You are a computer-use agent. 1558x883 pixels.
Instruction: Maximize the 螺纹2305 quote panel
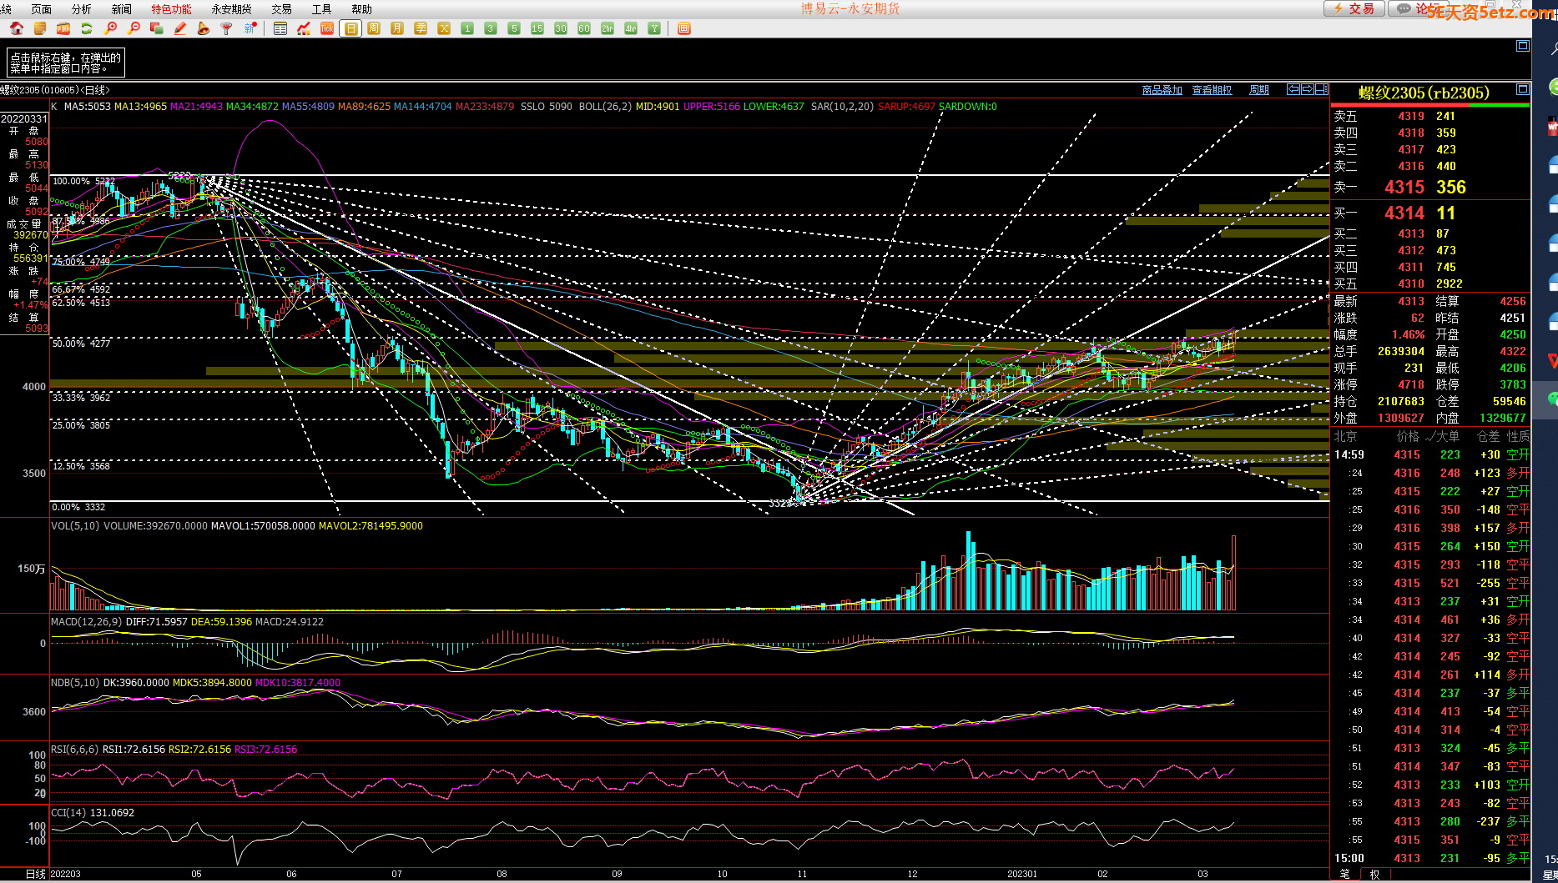click(x=1522, y=89)
